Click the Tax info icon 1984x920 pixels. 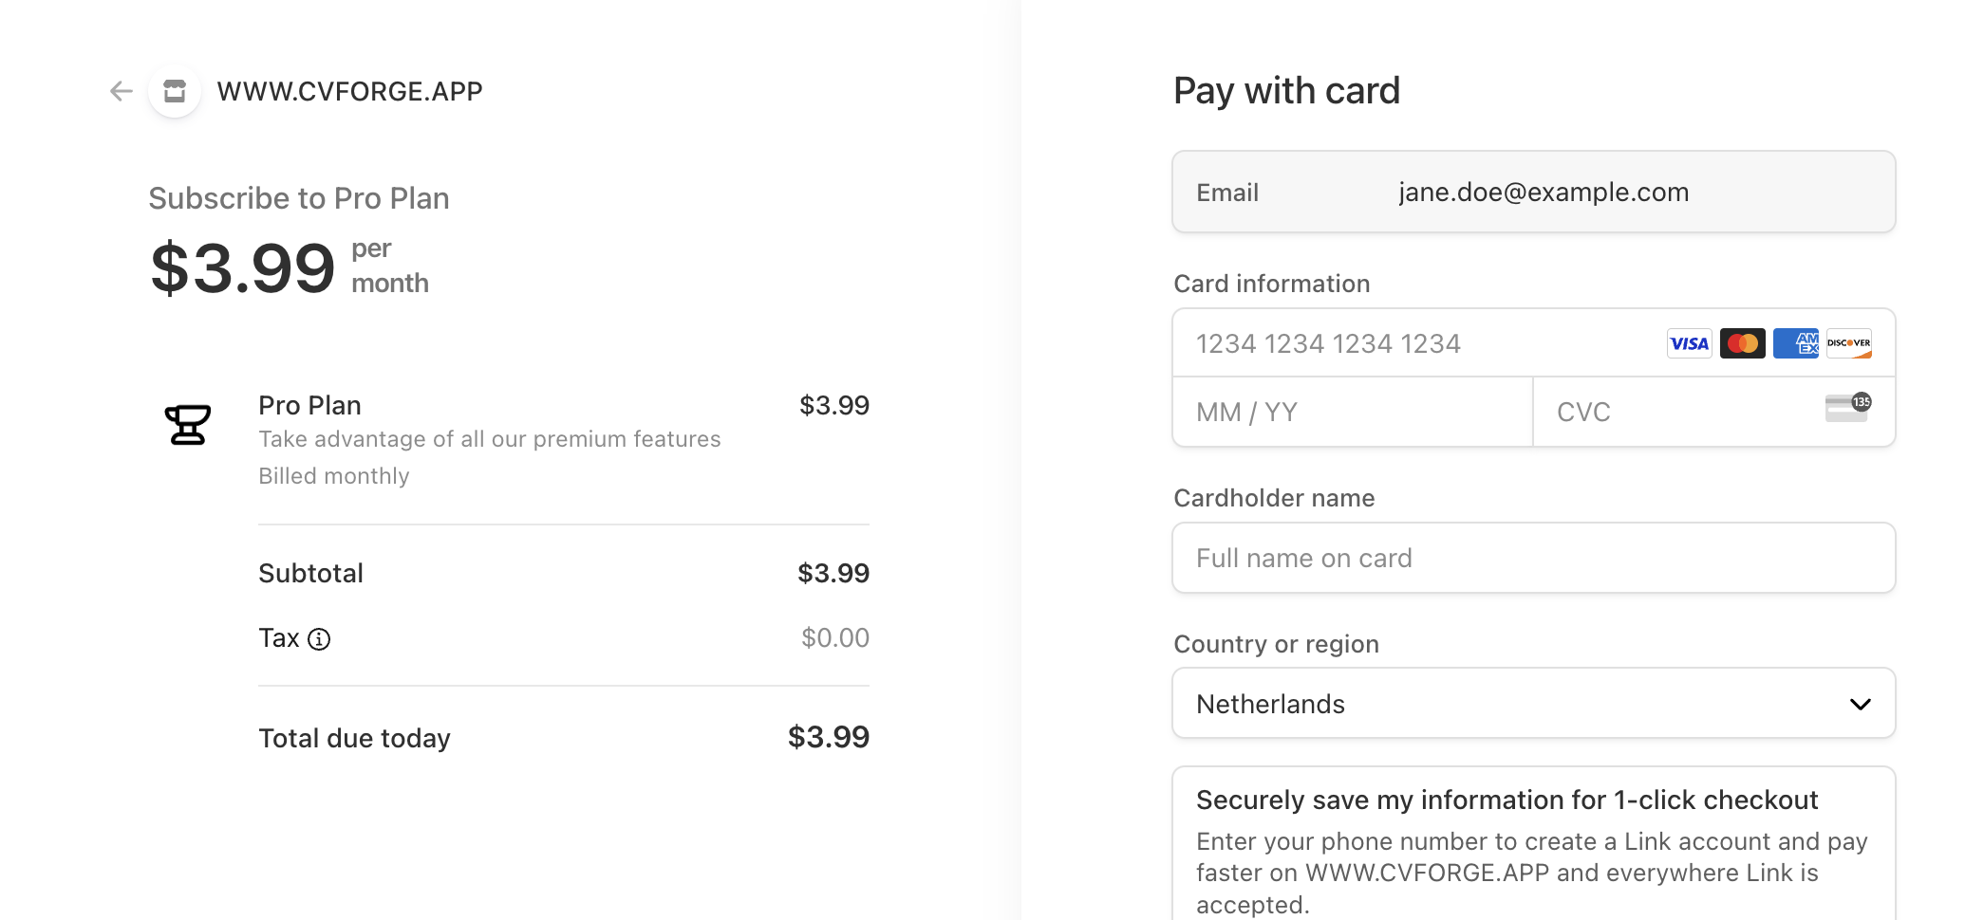[x=320, y=639]
